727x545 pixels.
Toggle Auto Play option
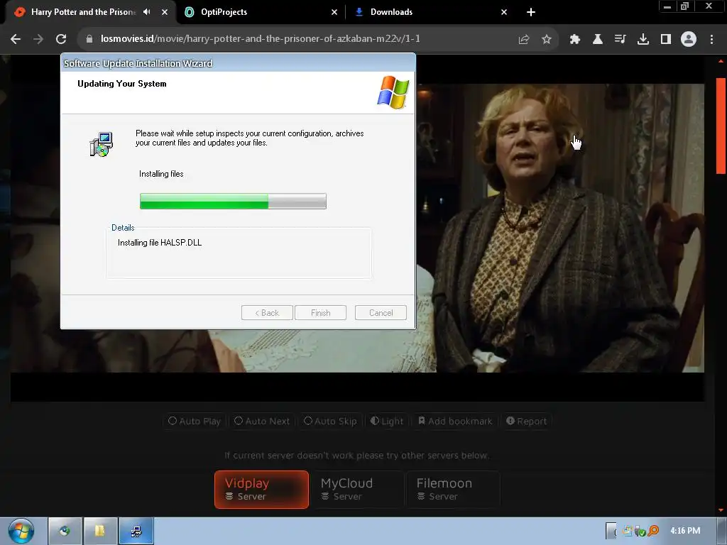pos(195,422)
